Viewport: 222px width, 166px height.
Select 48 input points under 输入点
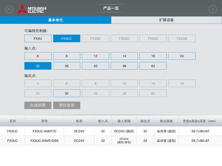click(124, 66)
